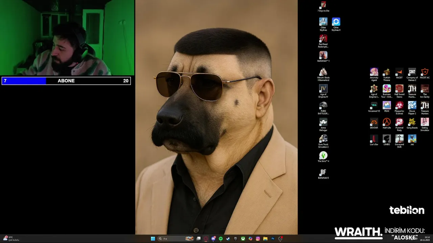
Task: Launch The Sims 4 shortcut
Action: 323,157
